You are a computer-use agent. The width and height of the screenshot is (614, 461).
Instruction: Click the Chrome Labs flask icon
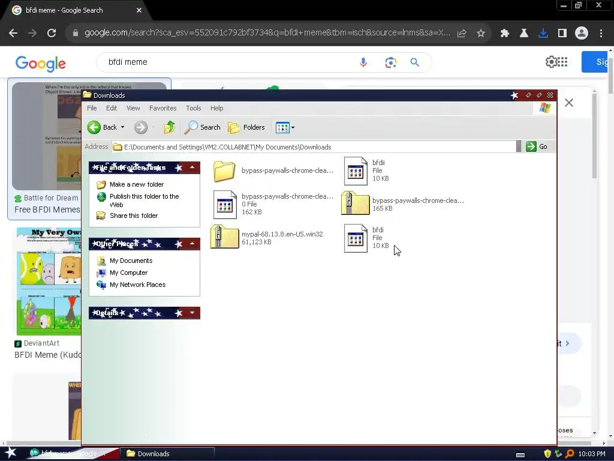click(524, 34)
